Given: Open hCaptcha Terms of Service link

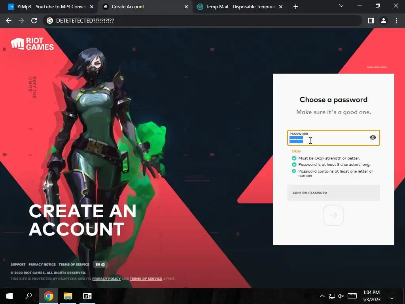Looking at the screenshot, I should pos(146,279).
